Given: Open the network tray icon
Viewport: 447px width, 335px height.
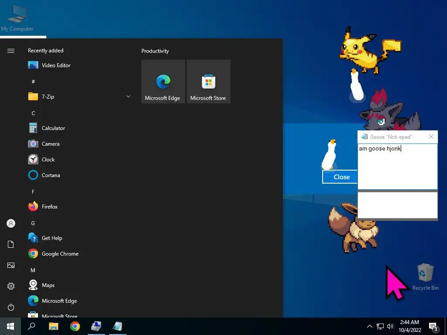Looking at the screenshot, I should click(x=380, y=326).
